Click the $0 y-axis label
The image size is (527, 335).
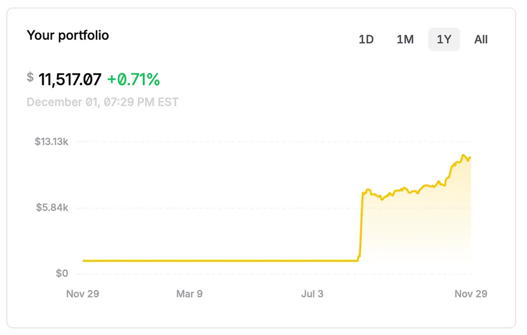pos(62,274)
